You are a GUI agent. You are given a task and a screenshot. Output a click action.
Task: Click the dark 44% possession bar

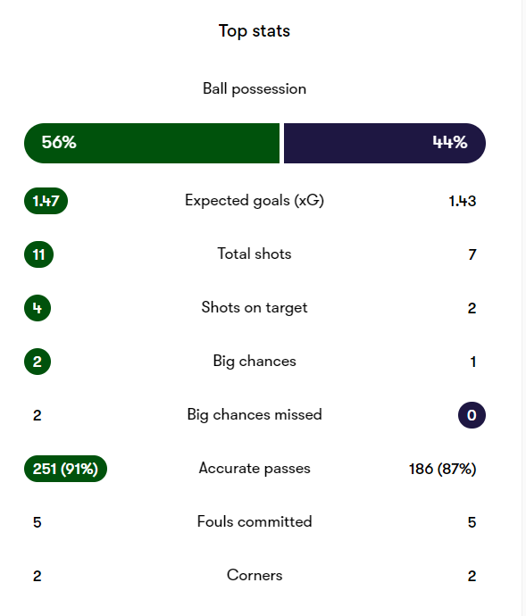385,143
